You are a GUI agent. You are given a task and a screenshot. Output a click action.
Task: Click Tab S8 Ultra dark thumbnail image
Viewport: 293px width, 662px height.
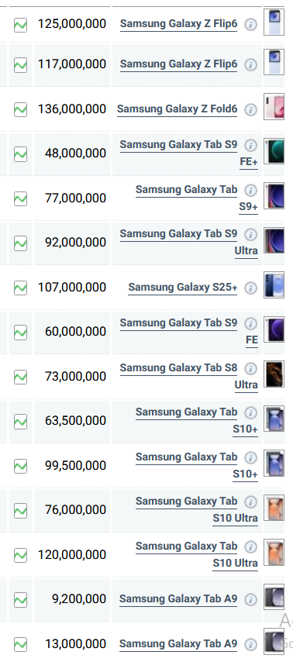[x=274, y=374]
